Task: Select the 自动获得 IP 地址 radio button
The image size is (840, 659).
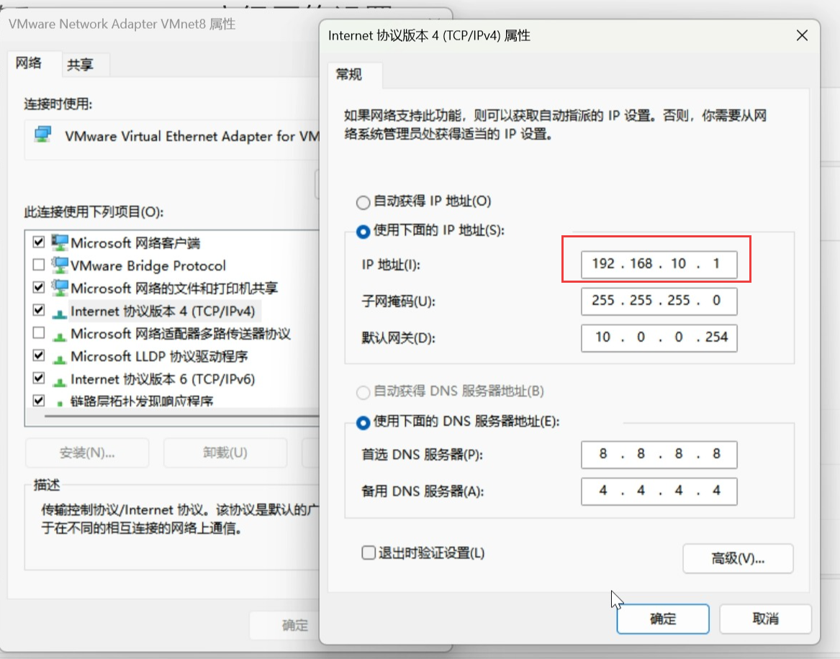Action: tap(363, 202)
